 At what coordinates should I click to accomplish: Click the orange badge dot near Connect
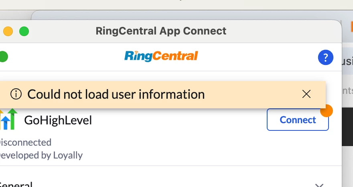pos(327,111)
